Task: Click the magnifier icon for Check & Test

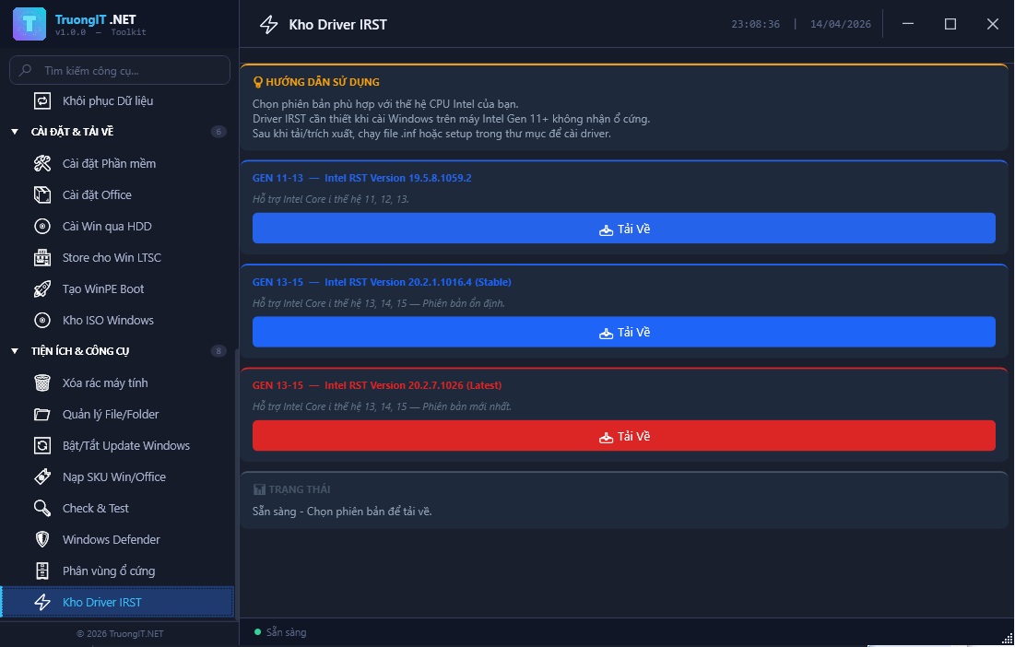Action: tap(42, 508)
